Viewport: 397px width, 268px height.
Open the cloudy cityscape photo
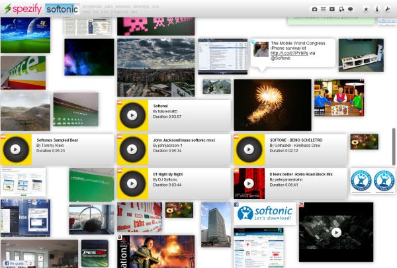pos(156,67)
